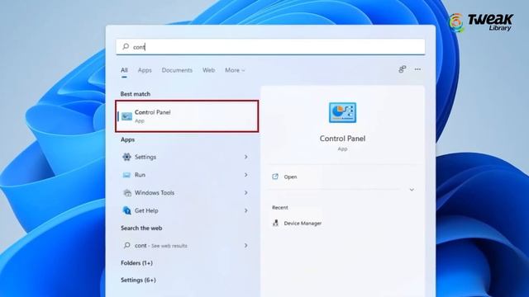Click the web search magnifier icon
This screenshot has width=529, height=297.
coord(126,245)
